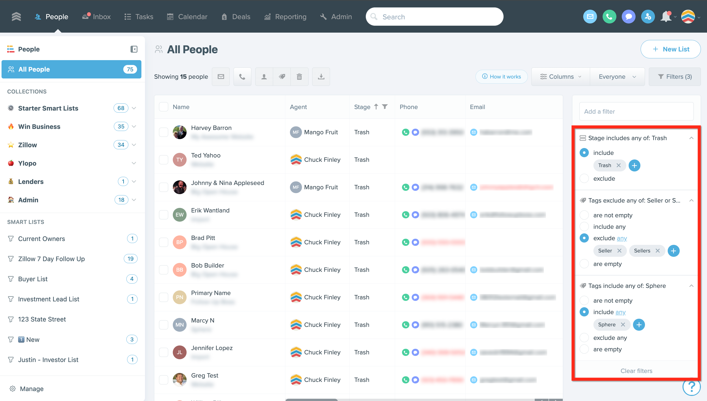Open the Deals tab
The width and height of the screenshot is (707, 401).
pyautogui.click(x=236, y=17)
